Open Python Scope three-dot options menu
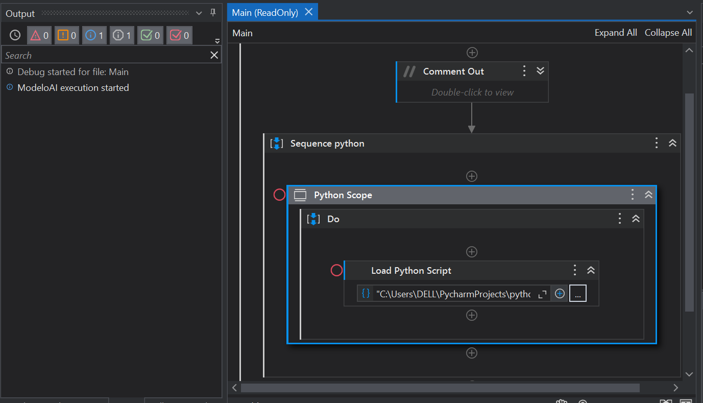This screenshot has height=403, width=703. pos(633,195)
